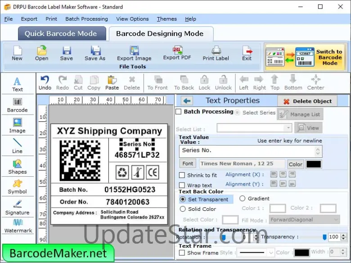Pick the Symbol tool

(18, 187)
